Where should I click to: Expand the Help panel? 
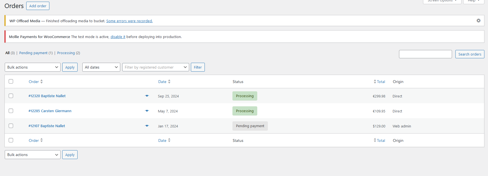click(x=473, y=1)
